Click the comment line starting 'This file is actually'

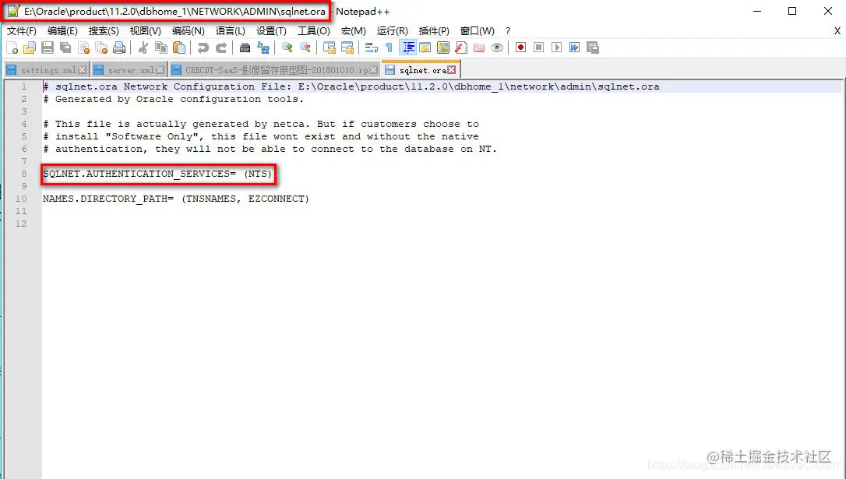[261, 124]
